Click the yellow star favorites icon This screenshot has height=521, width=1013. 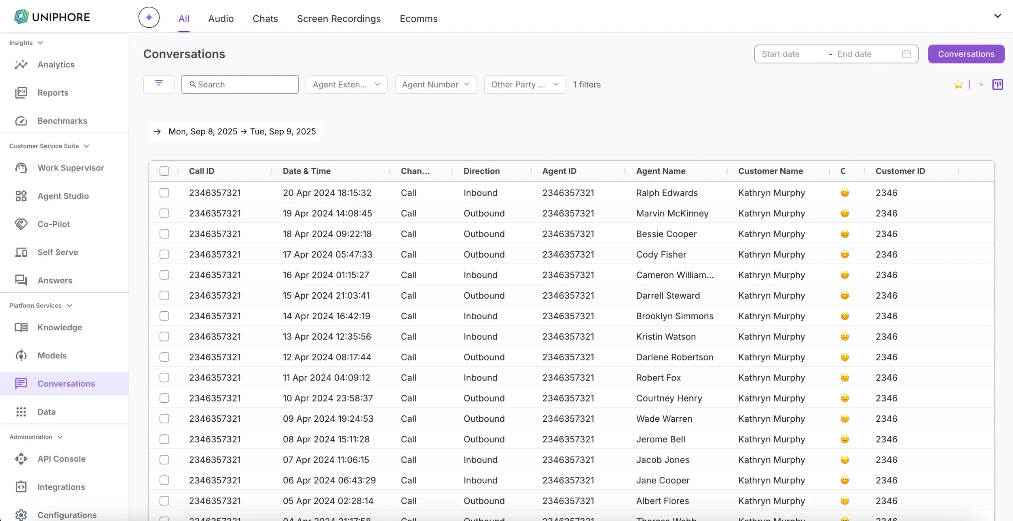point(958,84)
